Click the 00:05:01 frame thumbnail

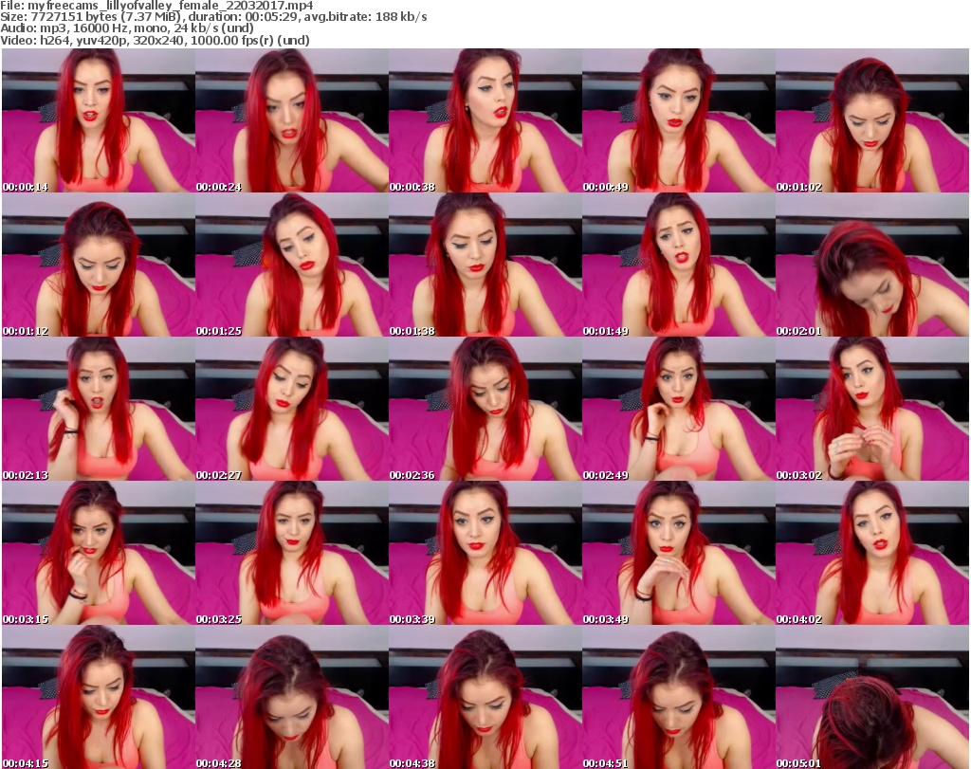coord(872,697)
